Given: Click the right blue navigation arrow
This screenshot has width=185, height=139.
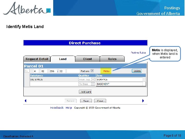Looking at the screenshot, I should [143, 101].
